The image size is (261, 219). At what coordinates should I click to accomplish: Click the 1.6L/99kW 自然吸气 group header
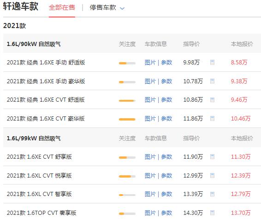coord(34,138)
